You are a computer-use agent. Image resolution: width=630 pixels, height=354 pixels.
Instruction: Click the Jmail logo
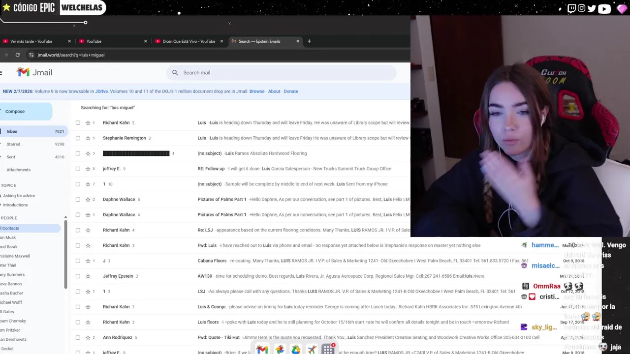(x=34, y=72)
